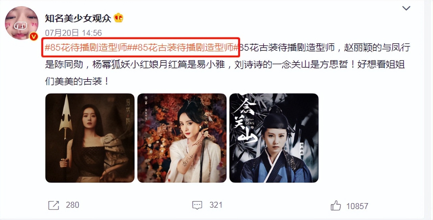The width and height of the screenshot is (433, 220).
Task: Click the like count 10857
Action: pyautogui.click(x=357, y=206)
